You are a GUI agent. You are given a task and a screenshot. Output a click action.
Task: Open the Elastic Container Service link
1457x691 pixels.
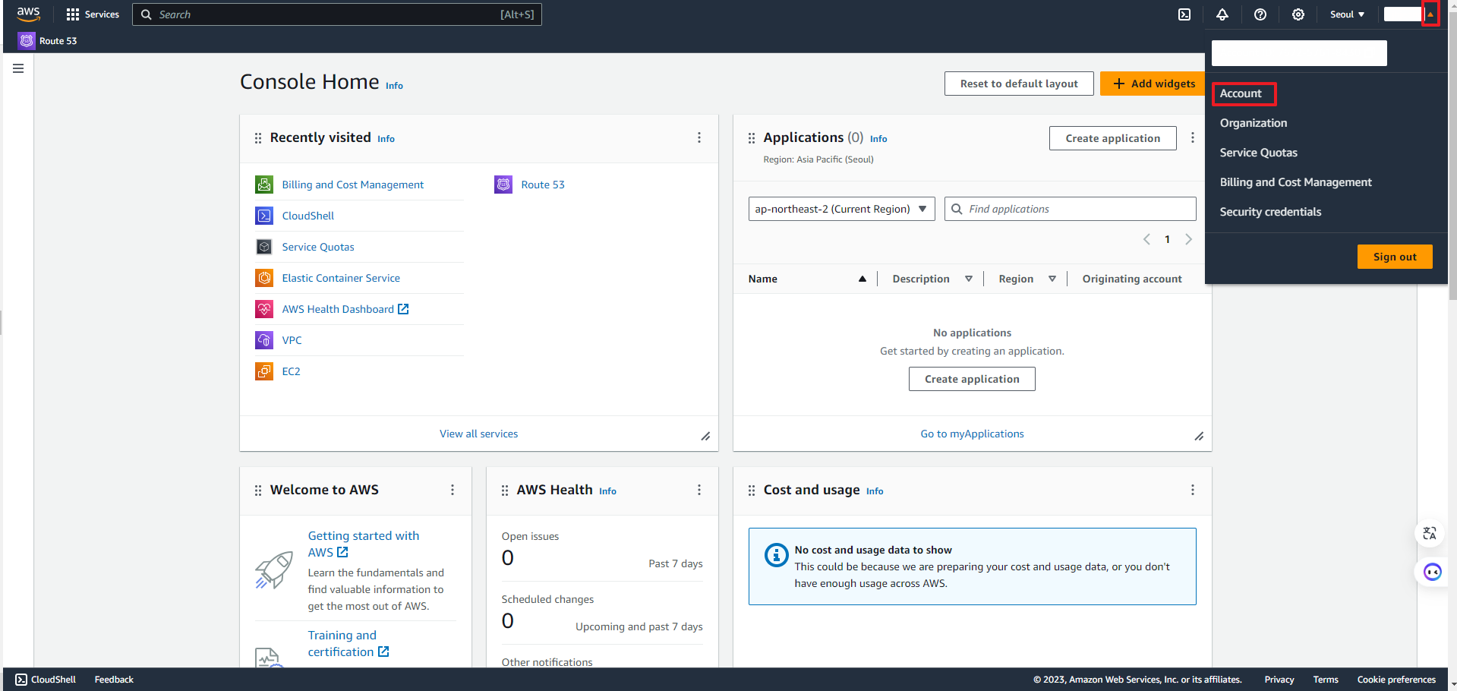tap(341, 278)
